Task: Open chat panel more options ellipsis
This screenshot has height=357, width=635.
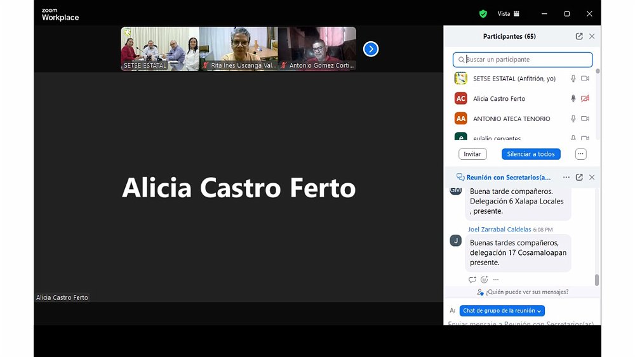Action: click(x=566, y=178)
